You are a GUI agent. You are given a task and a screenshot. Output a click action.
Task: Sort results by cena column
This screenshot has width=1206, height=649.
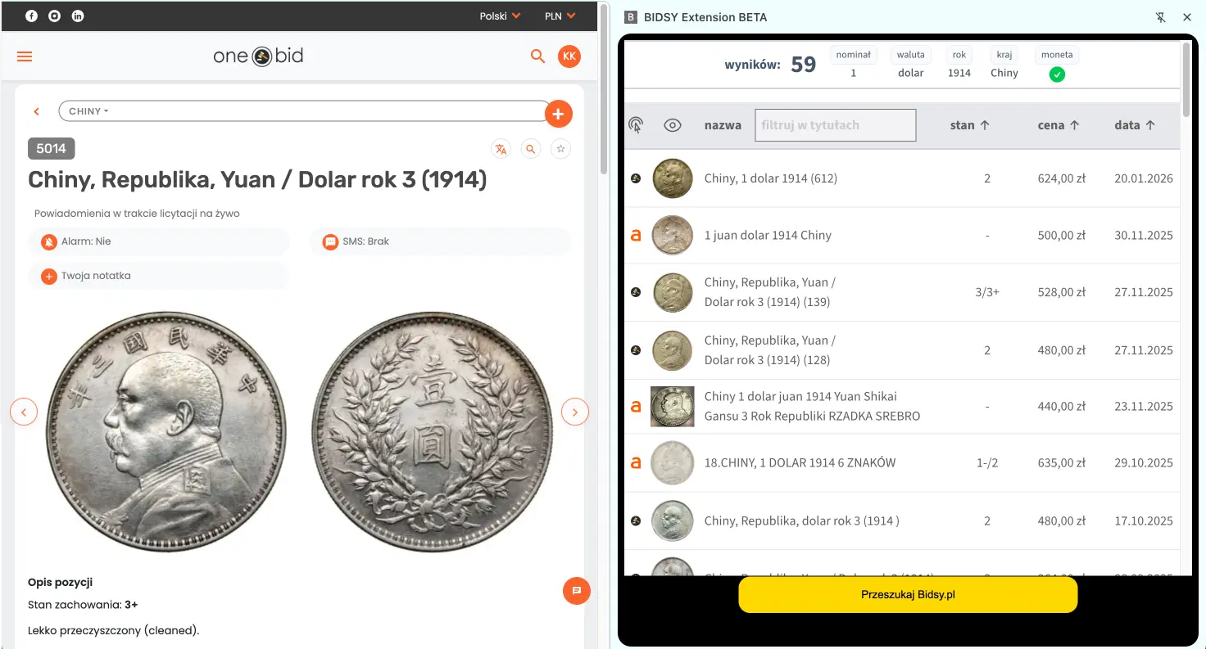click(x=1059, y=125)
